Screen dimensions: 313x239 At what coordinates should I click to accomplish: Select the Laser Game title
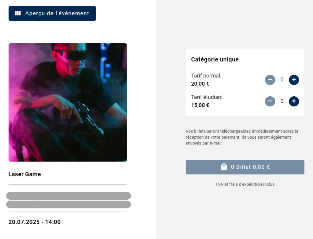click(x=24, y=174)
